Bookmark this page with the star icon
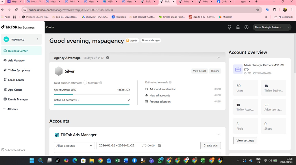Viewport: 296px width, 165px height. pos(258,10)
